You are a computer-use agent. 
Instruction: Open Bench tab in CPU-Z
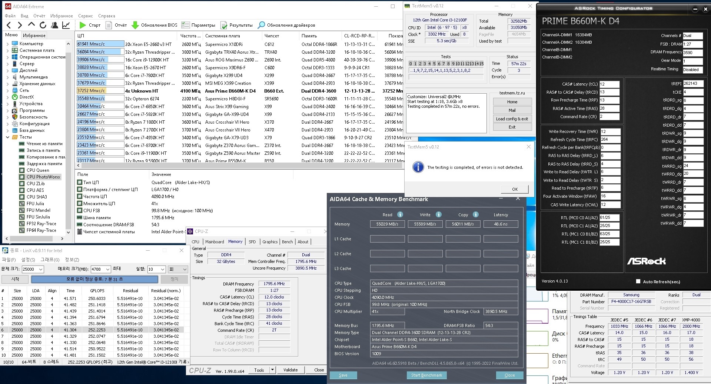pos(287,242)
